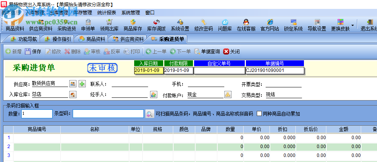Image resolution: width=377 pixels, height=162 pixels.
Task: Click 开票类型 field
Action: pos(284,84)
